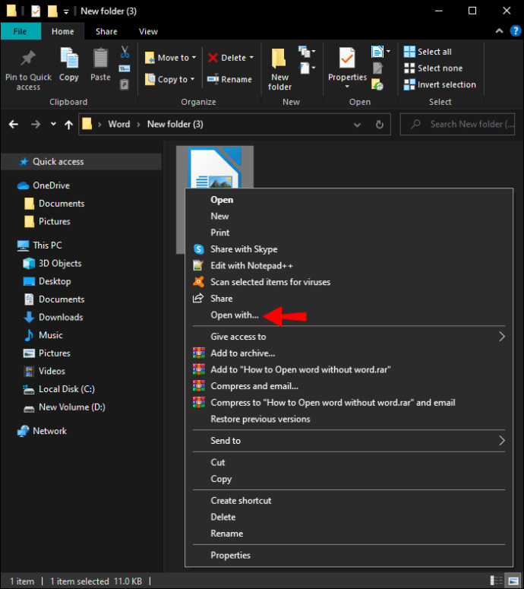Open the Help question mark icon
Image resolution: width=524 pixels, height=589 pixels.
tap(516, 31)
